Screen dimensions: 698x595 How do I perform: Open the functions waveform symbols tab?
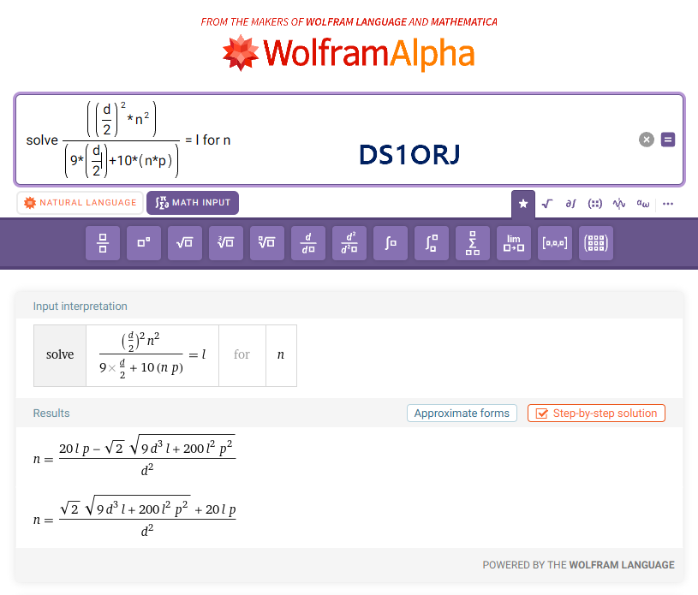618,204
